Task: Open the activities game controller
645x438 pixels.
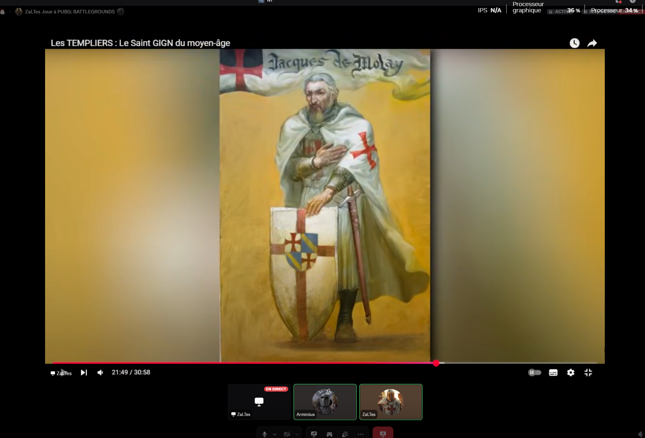Action: tap(329, 434)
